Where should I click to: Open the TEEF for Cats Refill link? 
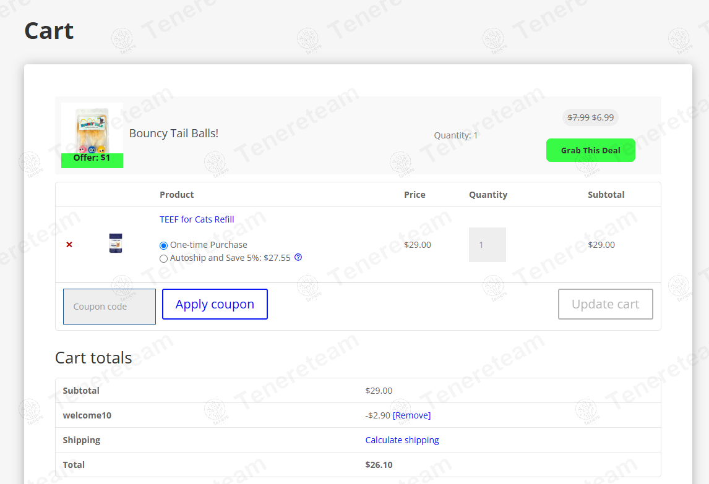click(197, 219)
